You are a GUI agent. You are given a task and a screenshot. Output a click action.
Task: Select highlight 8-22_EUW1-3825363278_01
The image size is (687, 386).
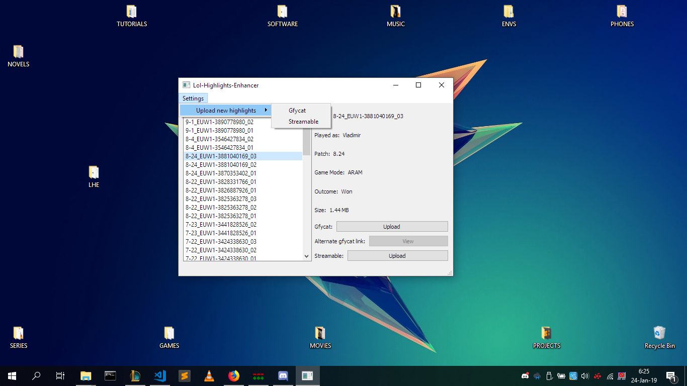243,216
